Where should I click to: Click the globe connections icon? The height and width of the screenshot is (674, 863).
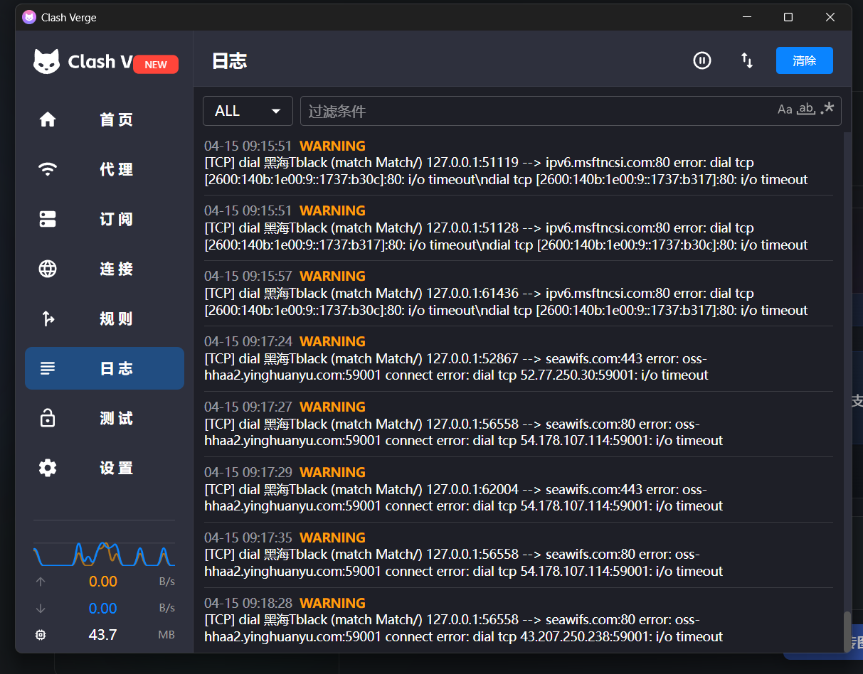(48, 269)
